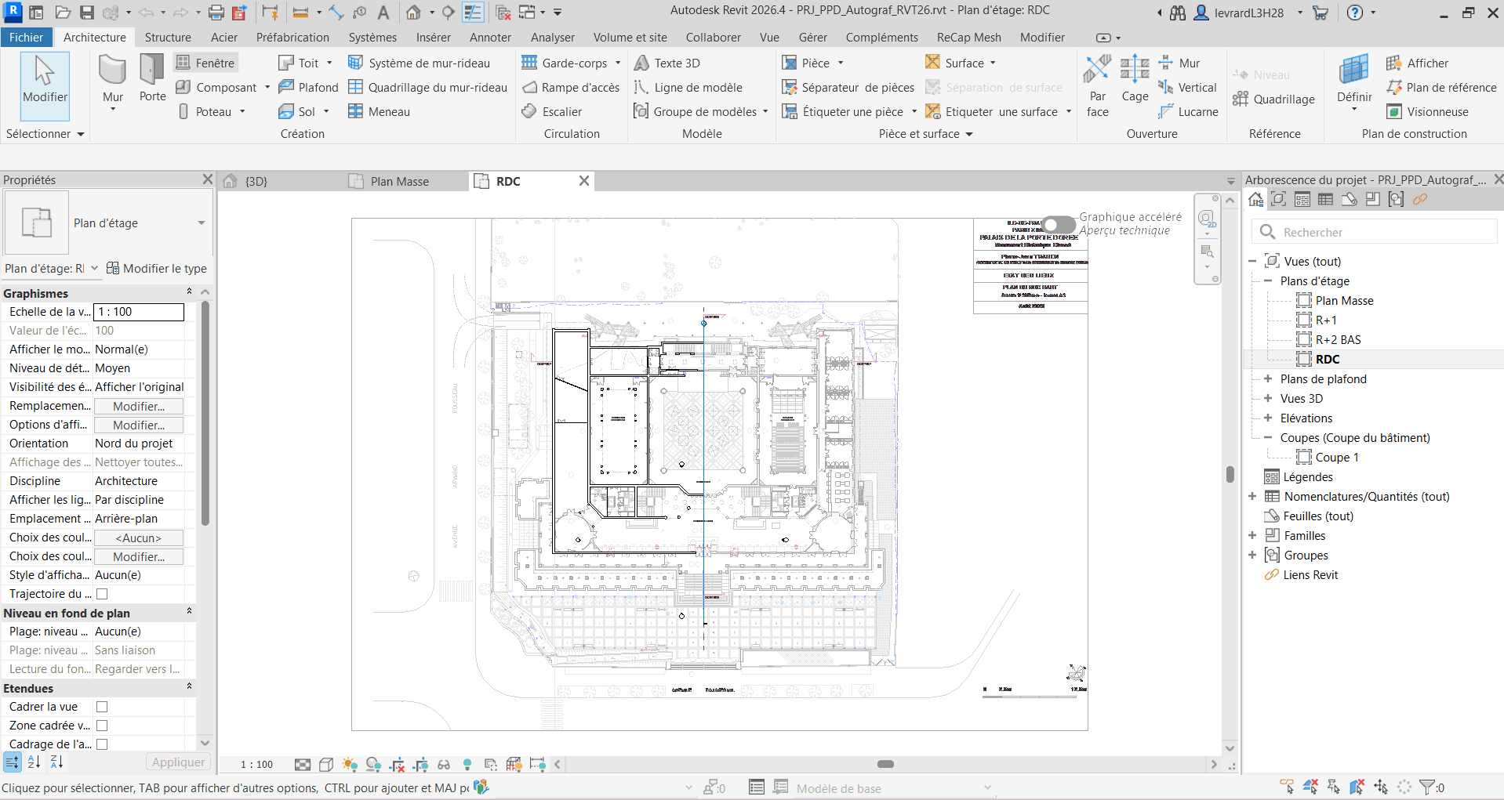The image size is (1504, 800).
Task: Click the Modifier le type button
Action: pos(156,268)
